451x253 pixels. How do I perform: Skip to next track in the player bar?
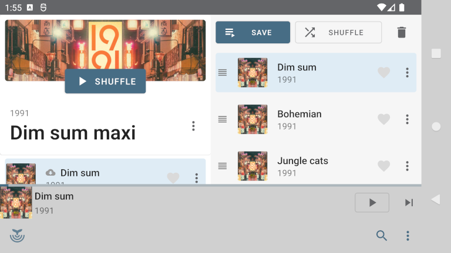point(409,203)
